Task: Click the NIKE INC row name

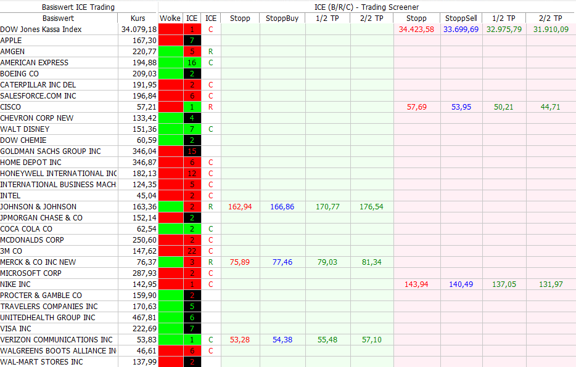Action: [15, 284]
